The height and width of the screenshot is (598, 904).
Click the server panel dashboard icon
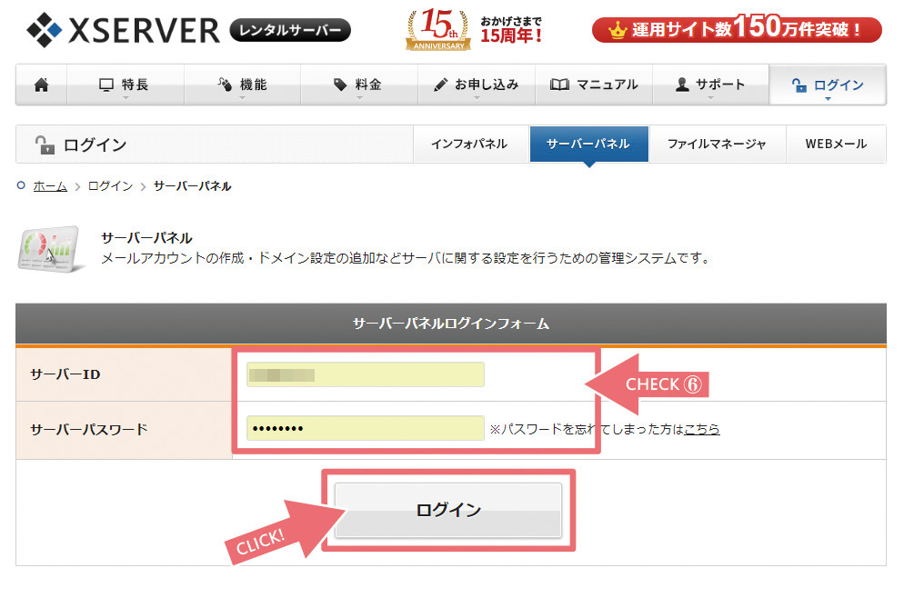pos(50,249)
